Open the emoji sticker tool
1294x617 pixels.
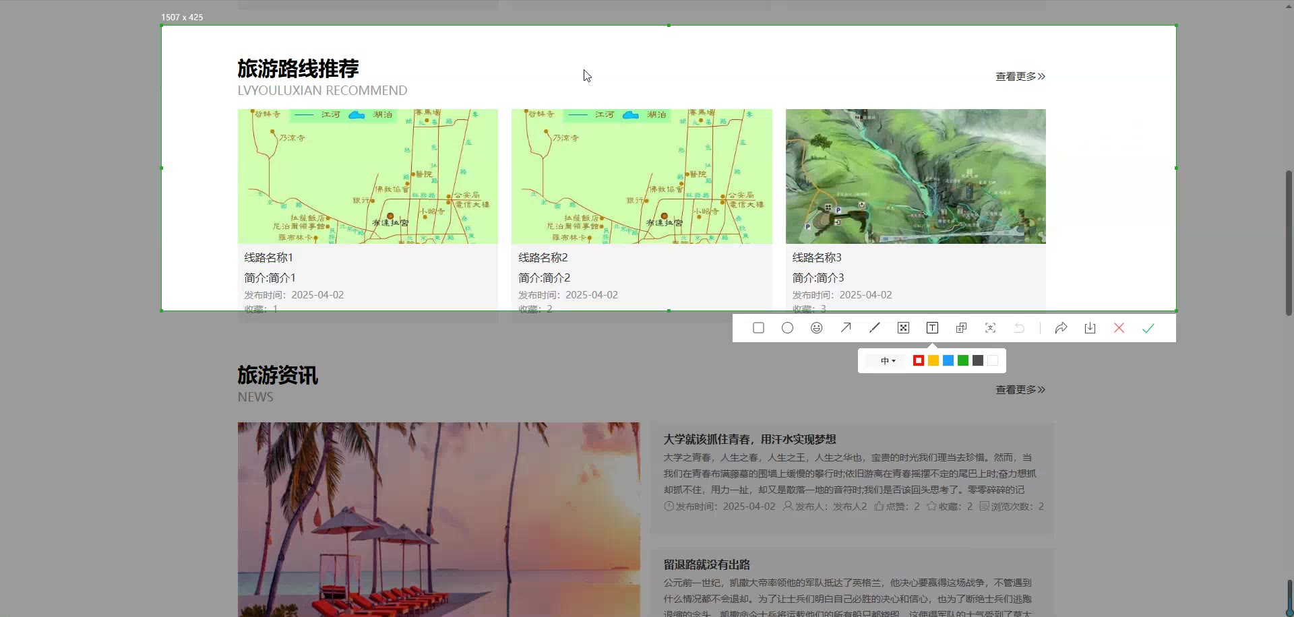(x=816, y=328)
